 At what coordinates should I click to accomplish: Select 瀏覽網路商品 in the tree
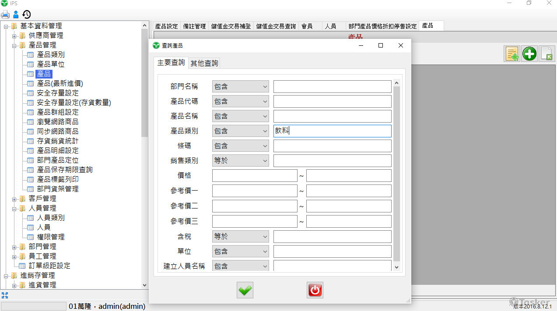58,122
